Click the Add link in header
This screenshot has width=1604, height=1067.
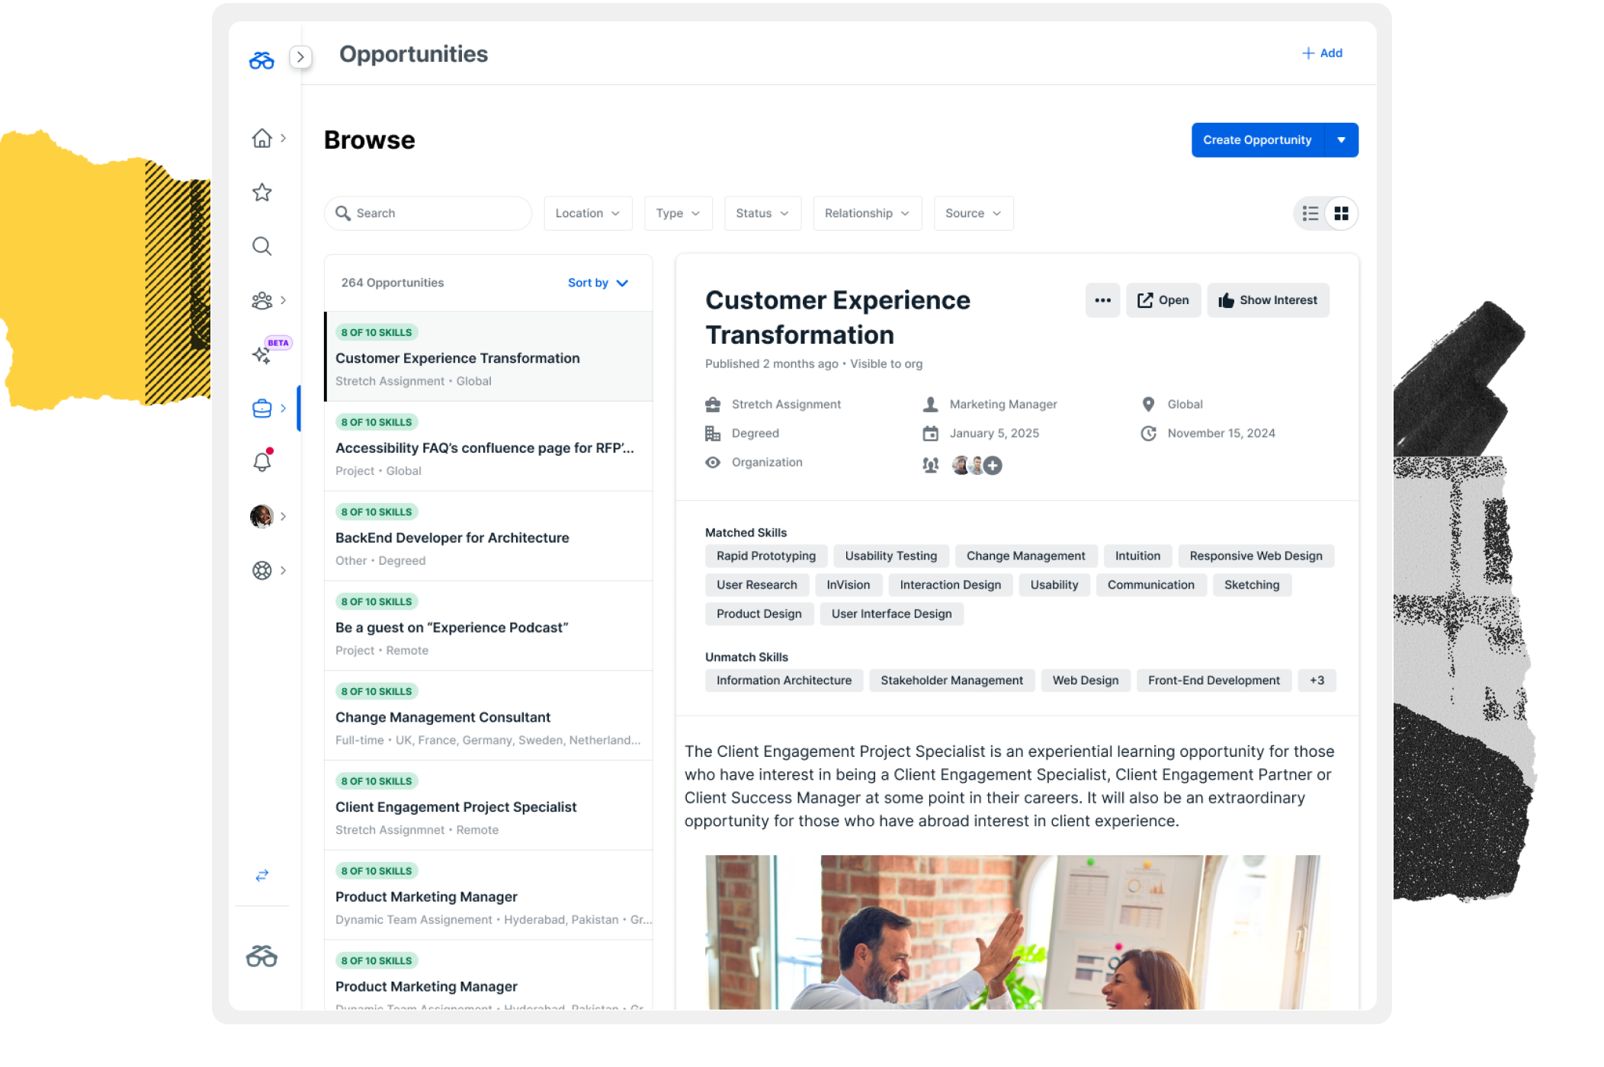(1322, 53)
